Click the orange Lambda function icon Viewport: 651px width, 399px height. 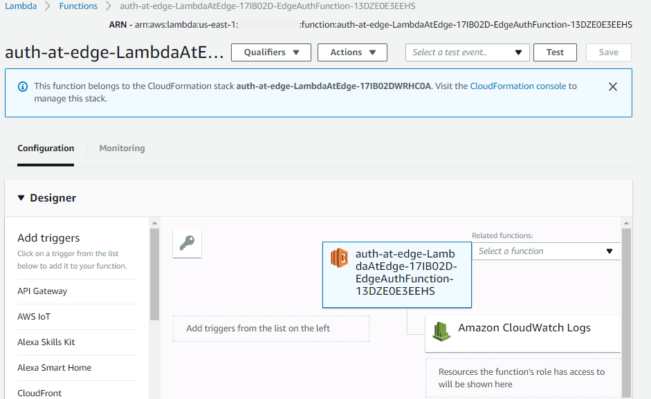pyautogui.click(x=339, y=257)
